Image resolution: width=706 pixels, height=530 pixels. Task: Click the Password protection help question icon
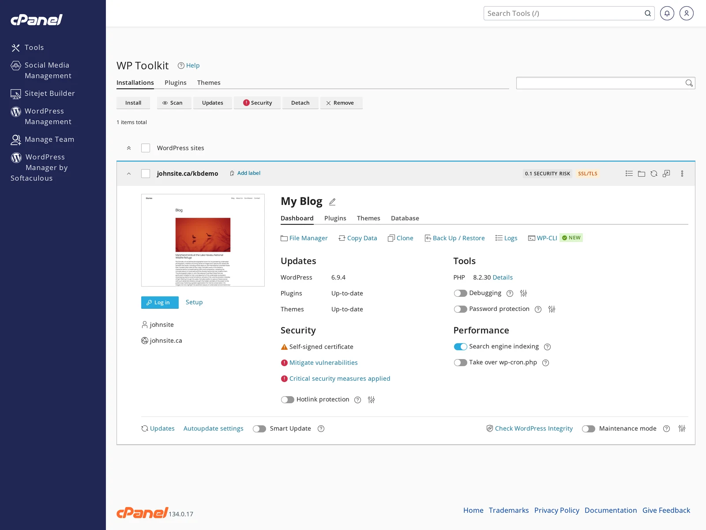[538, 309]
